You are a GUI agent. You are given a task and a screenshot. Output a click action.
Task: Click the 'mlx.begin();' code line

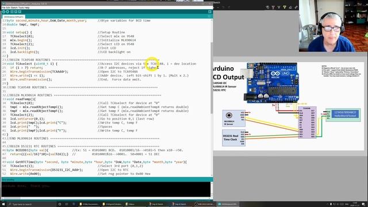pos(21,40)
